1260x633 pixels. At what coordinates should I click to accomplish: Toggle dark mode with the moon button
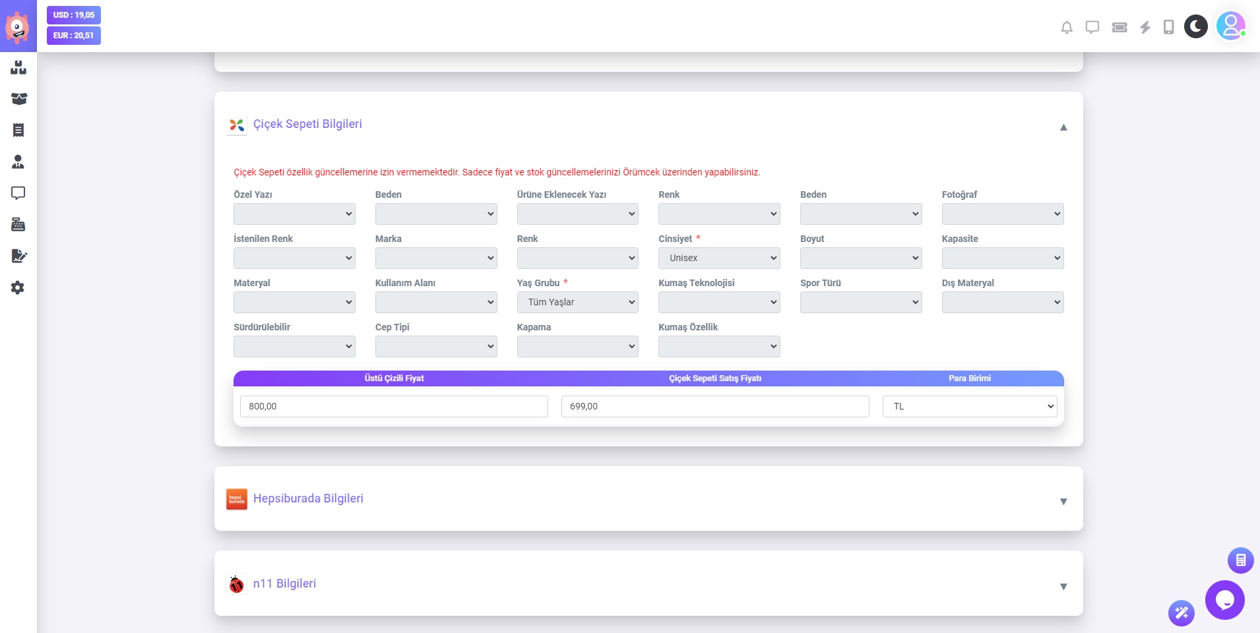1195,26
